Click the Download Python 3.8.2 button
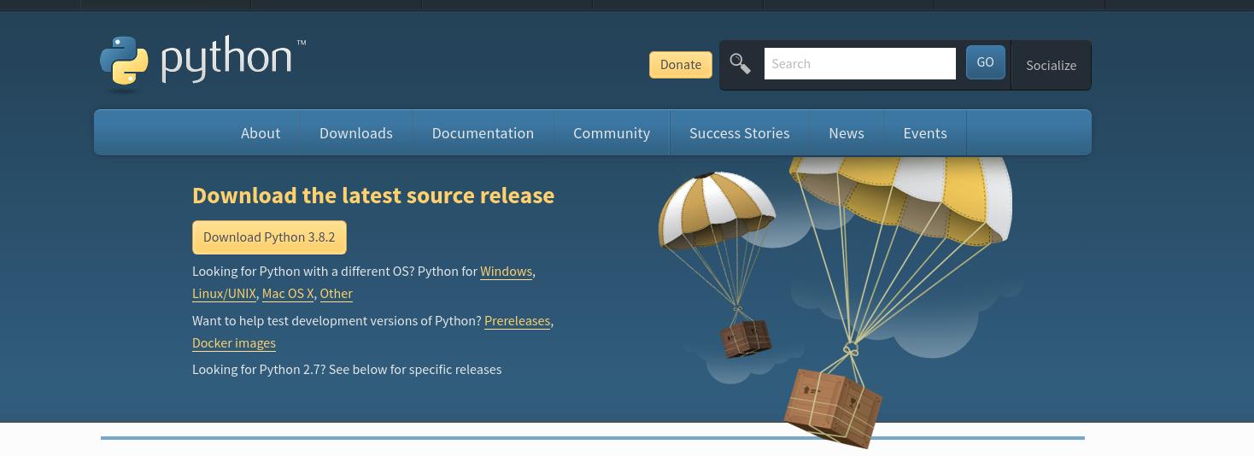The image size is (1254, 456). [269, 237]
